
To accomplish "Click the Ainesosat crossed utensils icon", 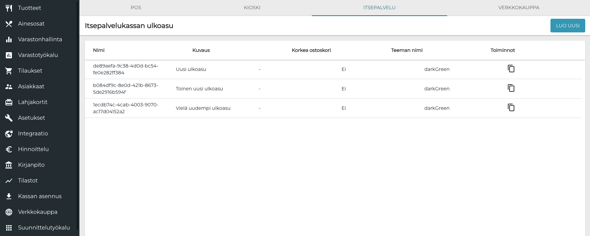I will (9, 24).
